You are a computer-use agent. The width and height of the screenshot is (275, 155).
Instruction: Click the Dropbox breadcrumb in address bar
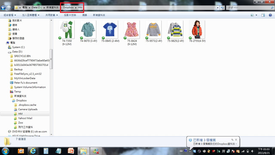(x=68, y=7)
